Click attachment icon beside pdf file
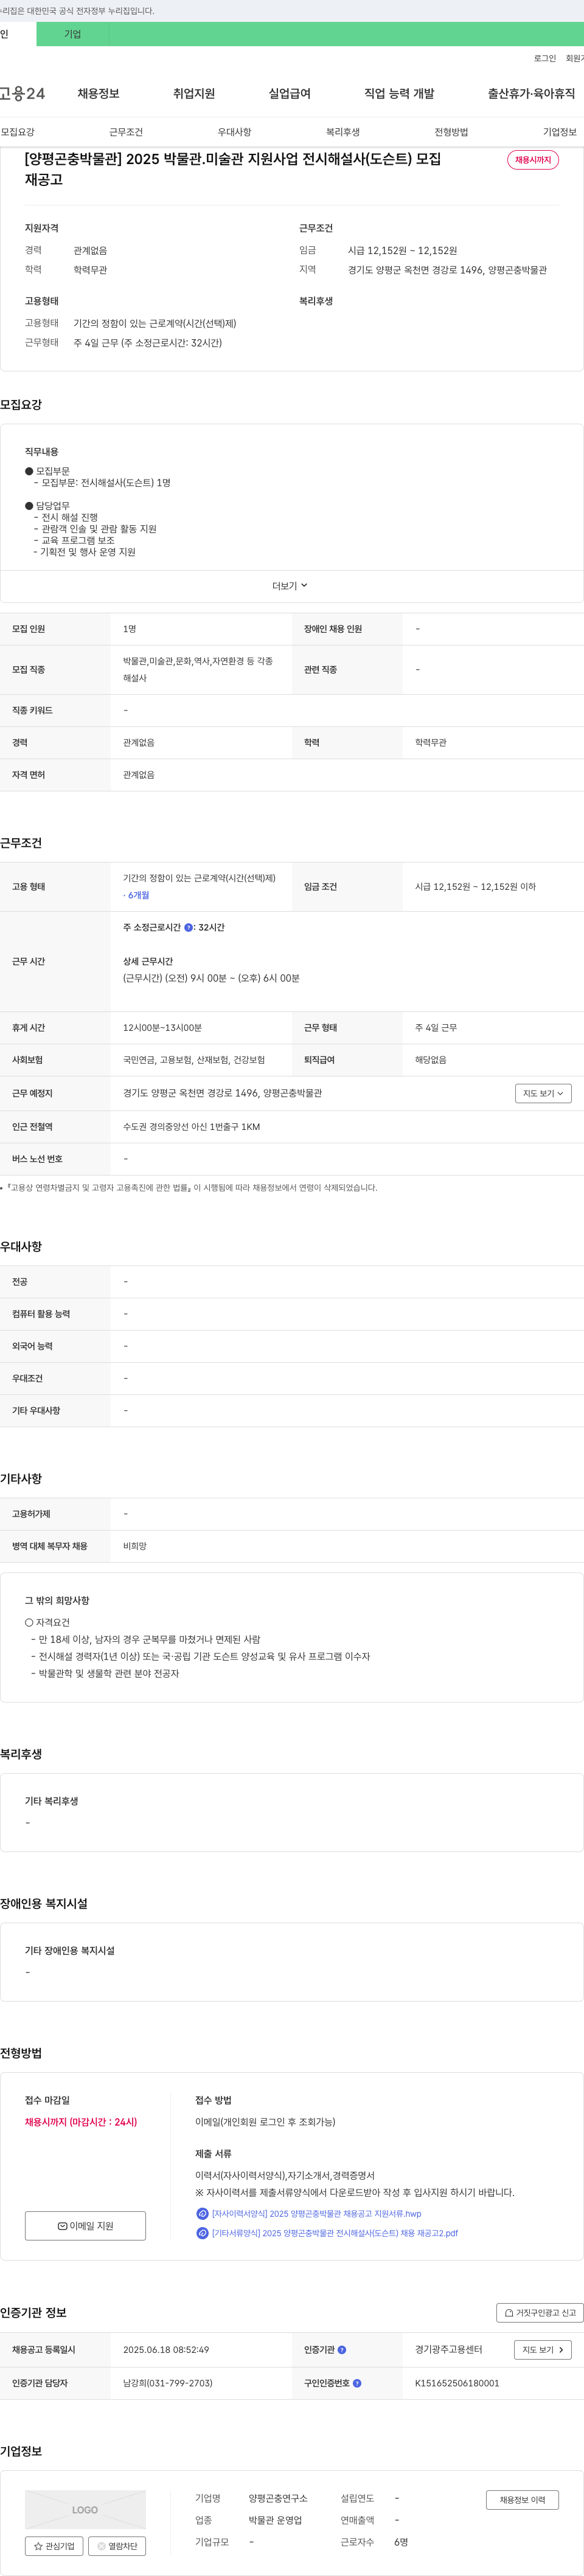 pyautogui.click(x=202, y=2233)
